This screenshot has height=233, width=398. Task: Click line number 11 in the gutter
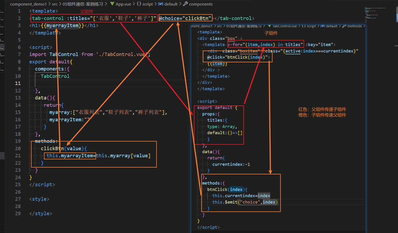tap(18, 83)
